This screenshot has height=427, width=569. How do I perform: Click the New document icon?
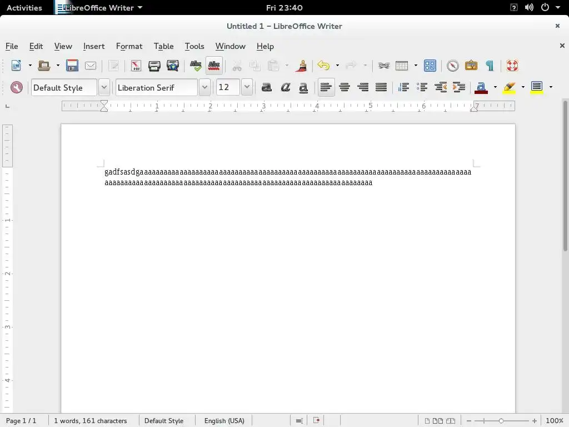tap(16, 66)
